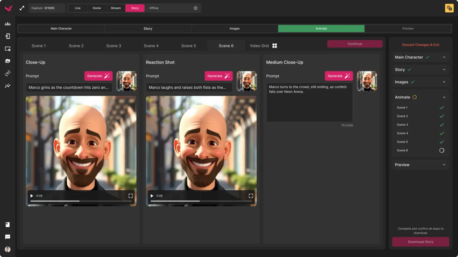Expand the Preview section chevron
This screenshot has width=458, height=257.
[x=444, y=165]
